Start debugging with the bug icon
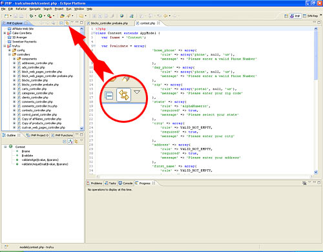 click(32, 16)
